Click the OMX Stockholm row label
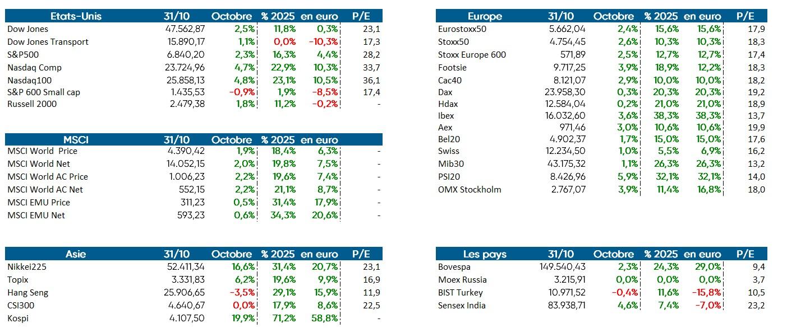 (x=470, y=190)
